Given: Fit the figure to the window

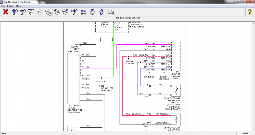Looking at the screenshot, I should pyautogui.click(x=31, y=12).
